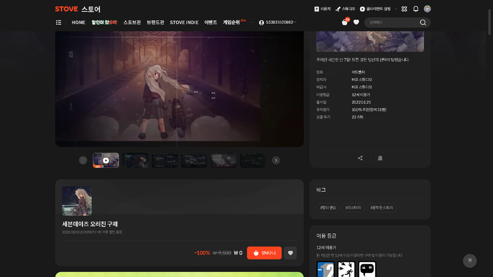This screenshot has height=277, width=493.
Task: Open the 이벤트 events page
Action: (x=211, y=22)
